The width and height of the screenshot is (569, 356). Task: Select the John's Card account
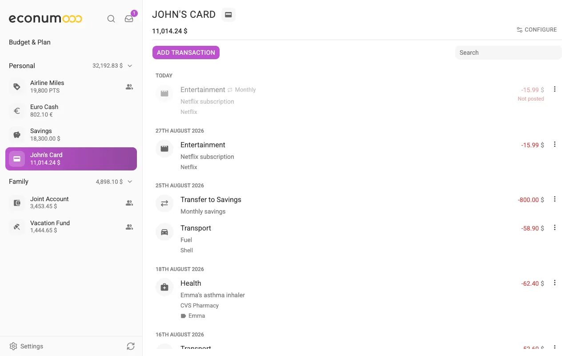(71, 159)
